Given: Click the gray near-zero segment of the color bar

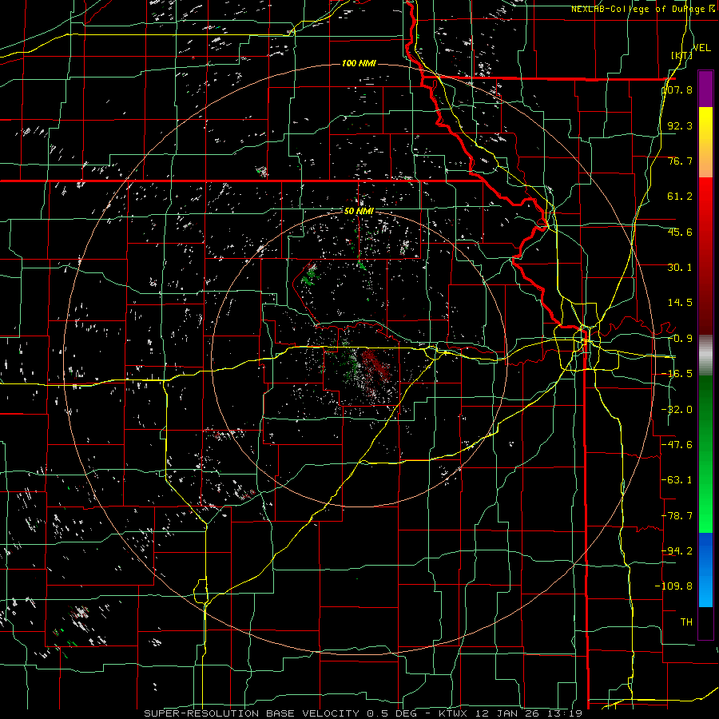Looking at the screenshot, I should coord(705,356).
